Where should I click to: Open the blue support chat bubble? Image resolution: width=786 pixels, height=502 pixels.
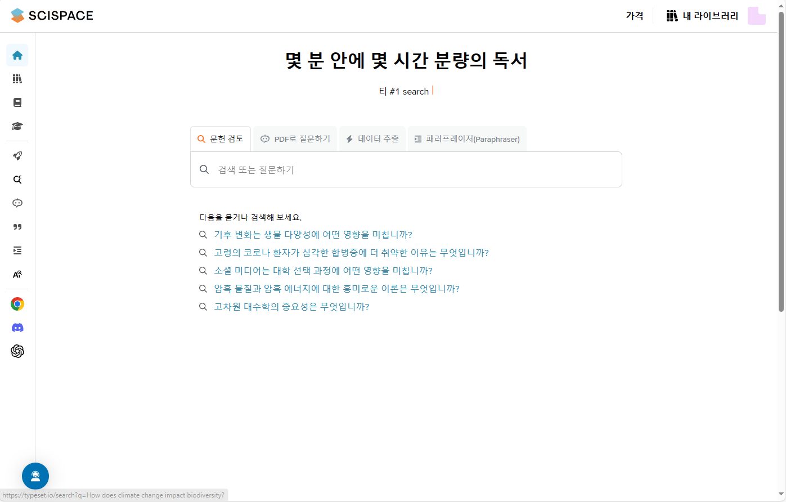pyautogui.click(x=35, y=476)
